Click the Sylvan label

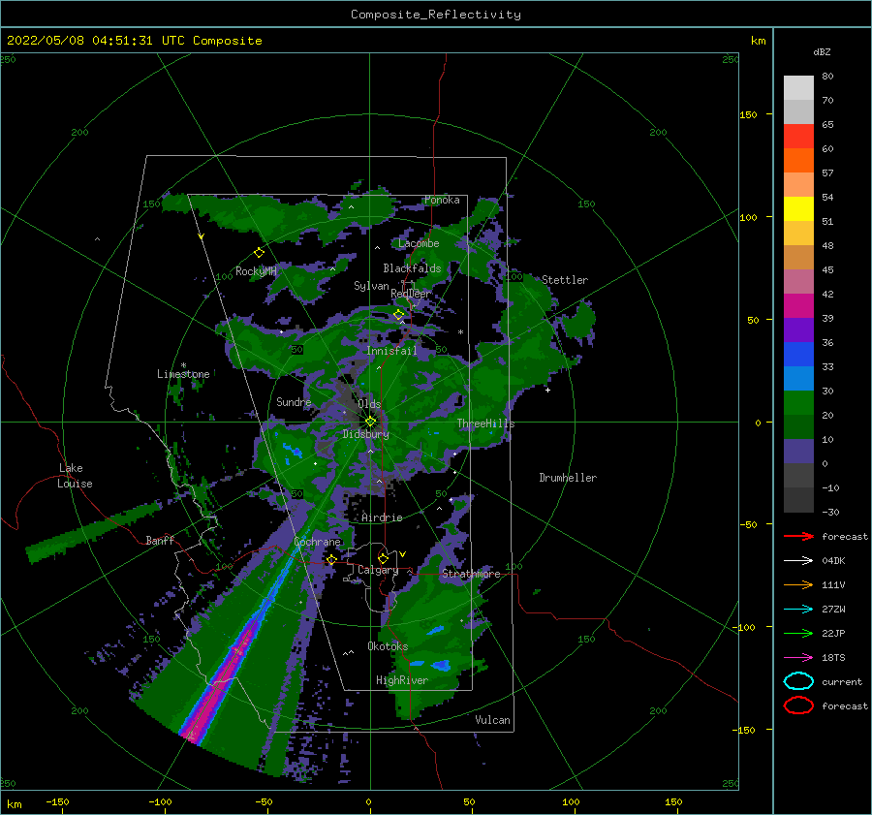click(371, 286)
